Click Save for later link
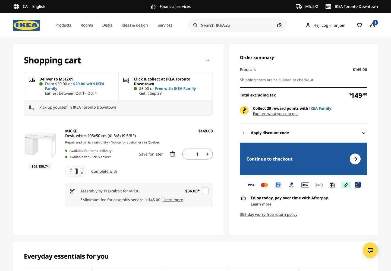This screenshot has width=391, height=271. pyautogui.click(x=151, y=154)
